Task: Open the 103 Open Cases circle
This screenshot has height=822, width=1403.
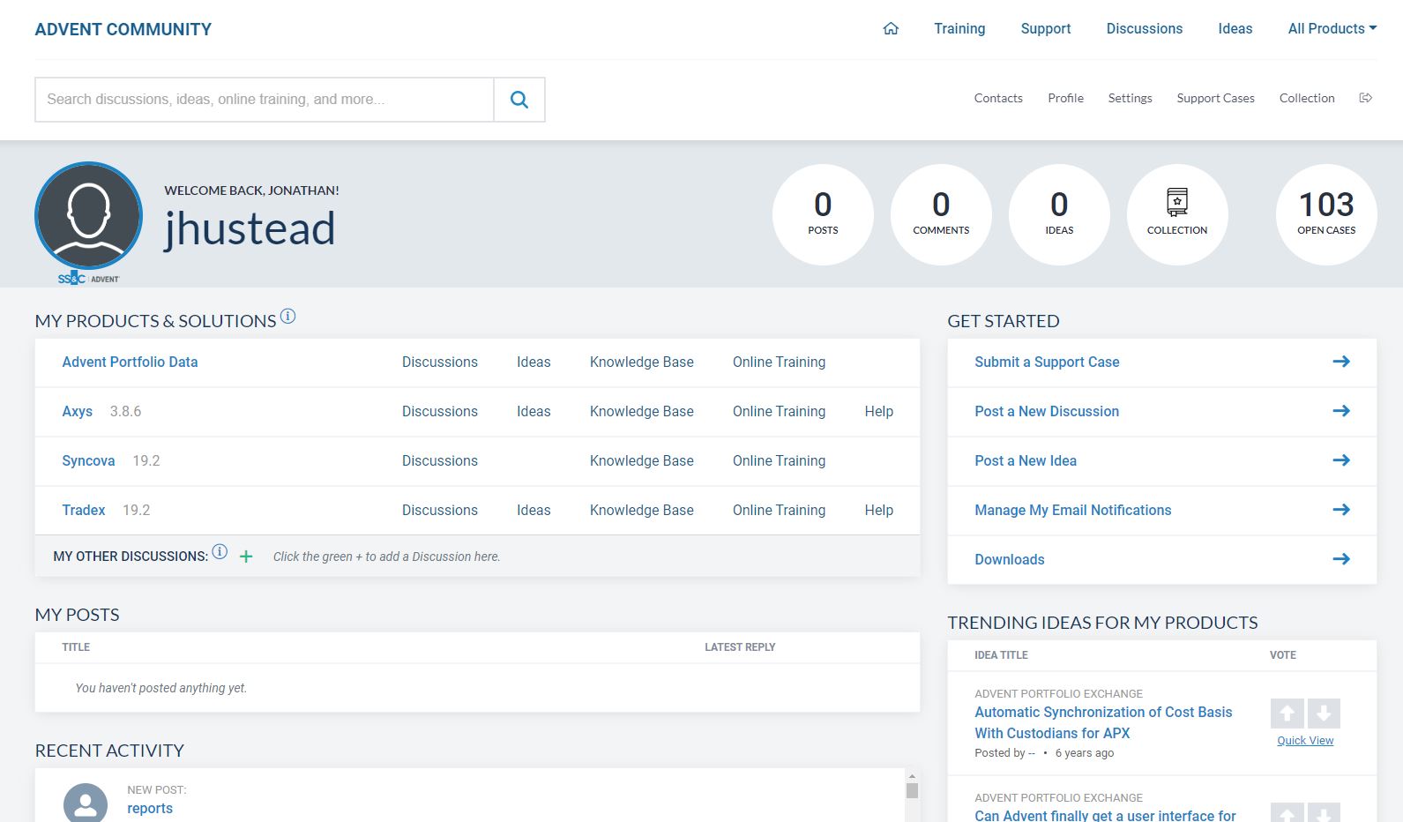Action: pos(1325,213)
